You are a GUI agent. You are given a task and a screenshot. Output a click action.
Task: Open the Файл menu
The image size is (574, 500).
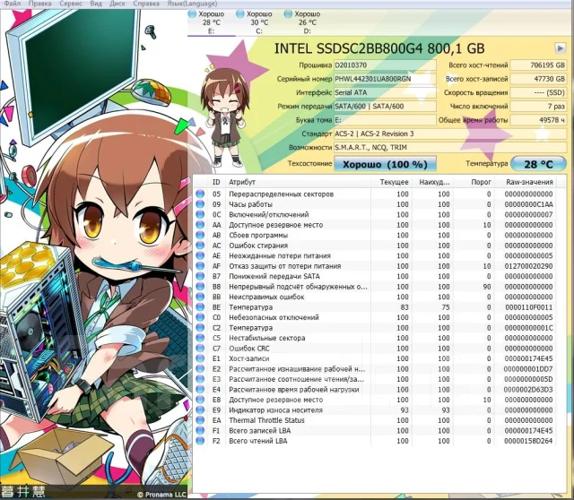[12, 4]
